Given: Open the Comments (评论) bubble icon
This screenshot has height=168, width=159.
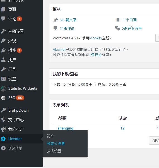Looking at the screenshot, I should pyautogui.click(x=3, y=19).
